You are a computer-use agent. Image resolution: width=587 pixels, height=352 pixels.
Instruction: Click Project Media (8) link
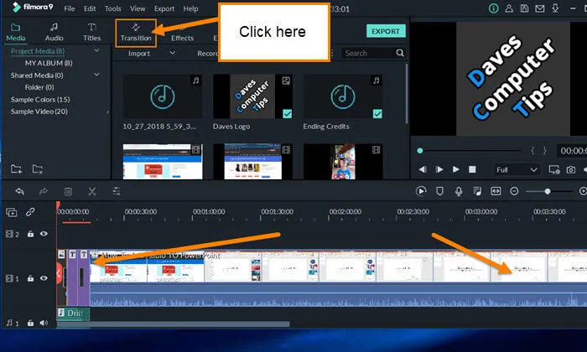pyautogui.click(x=38, y=51)
